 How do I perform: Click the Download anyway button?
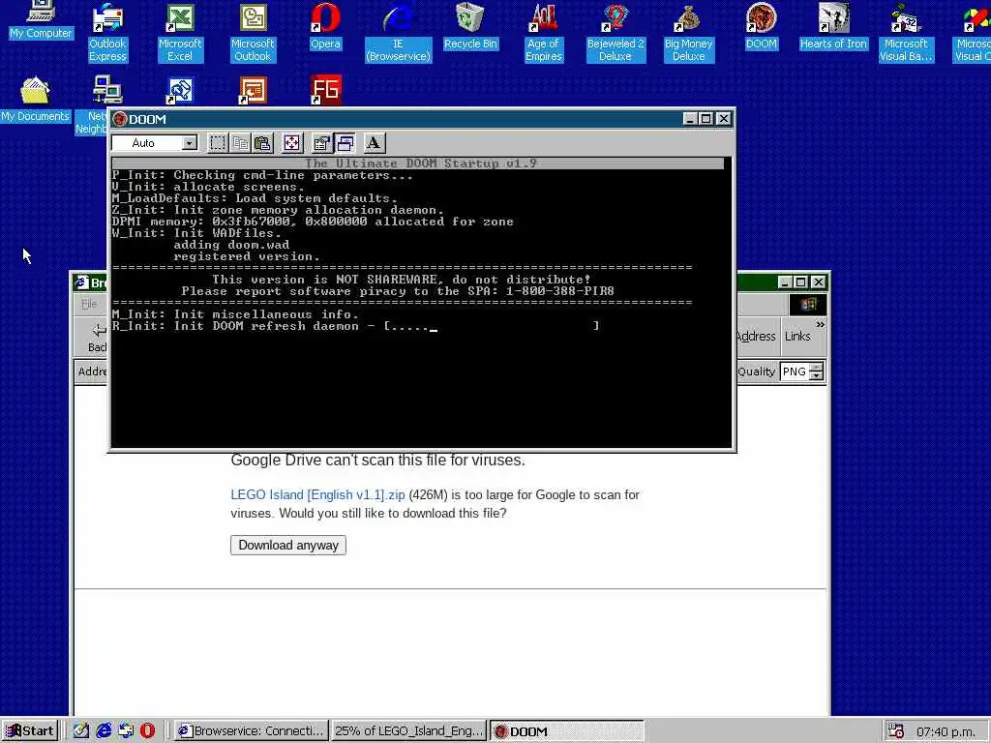coord(288,546)
